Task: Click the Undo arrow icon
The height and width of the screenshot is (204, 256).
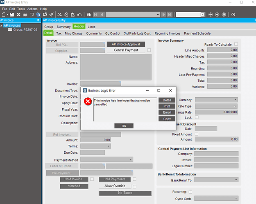Action: (x=79, y=14)
